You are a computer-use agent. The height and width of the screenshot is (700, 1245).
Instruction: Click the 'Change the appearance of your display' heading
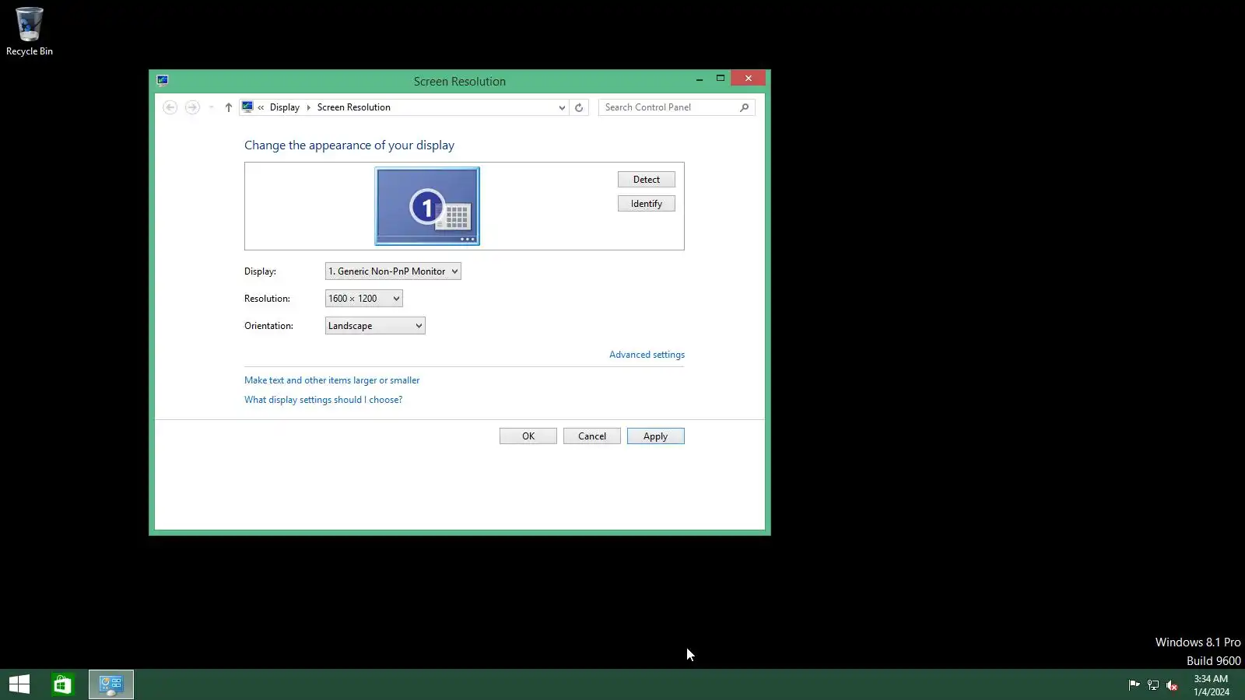[349, 145]
